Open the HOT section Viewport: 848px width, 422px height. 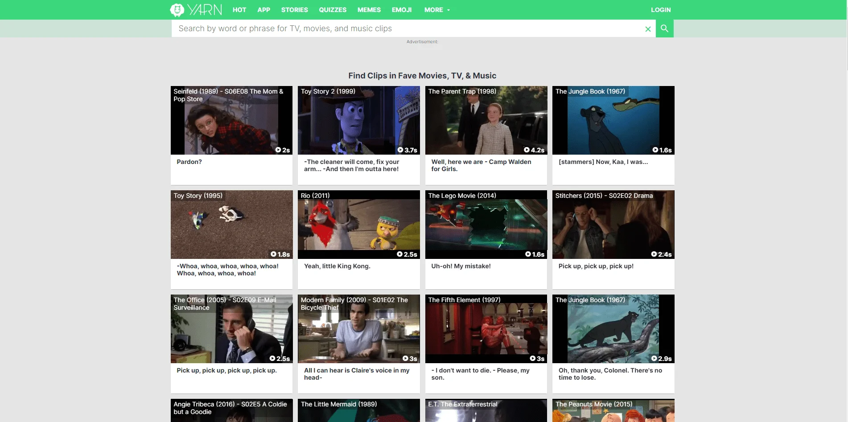239,10
